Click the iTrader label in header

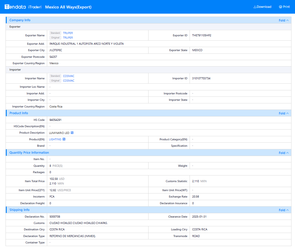pyautogui.click(x=35, y=7)
